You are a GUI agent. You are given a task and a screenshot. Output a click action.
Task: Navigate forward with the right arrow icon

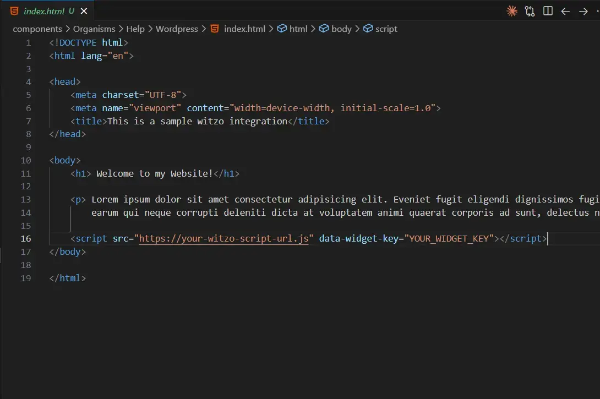click(x=583, y=10)
